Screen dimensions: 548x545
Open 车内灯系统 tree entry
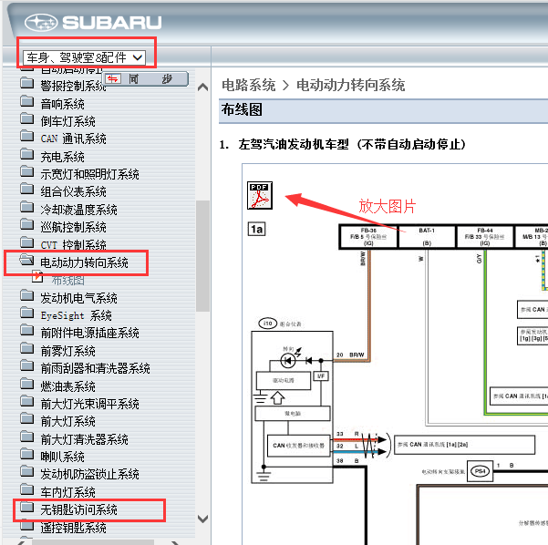67,492
